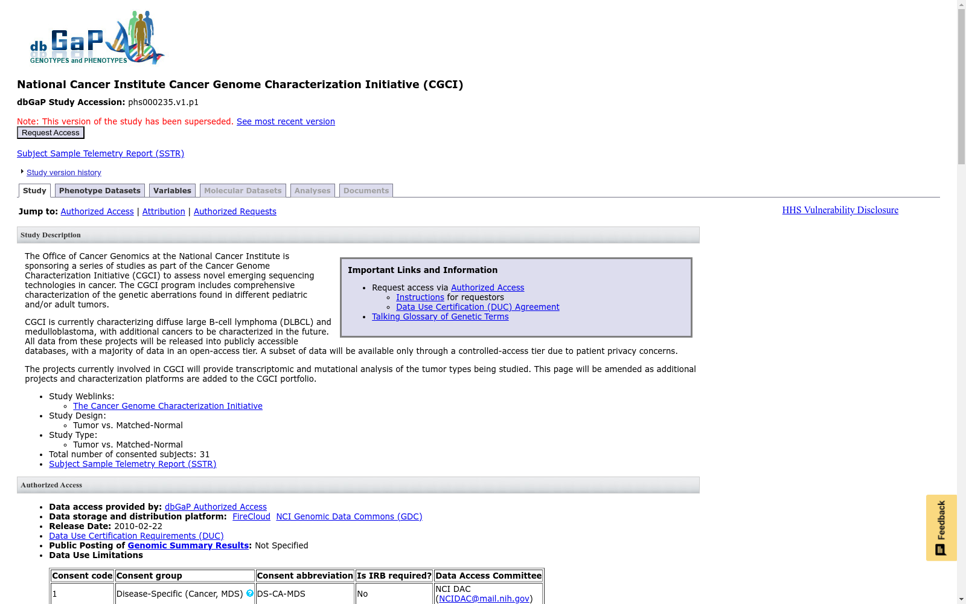Jump to Attribution section

(164, 211)
